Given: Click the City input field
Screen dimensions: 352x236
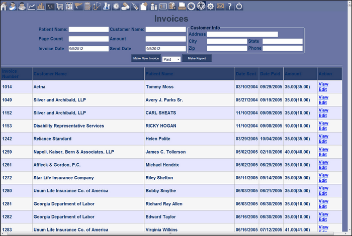Looking at the screenshot, I should [227, 41].
